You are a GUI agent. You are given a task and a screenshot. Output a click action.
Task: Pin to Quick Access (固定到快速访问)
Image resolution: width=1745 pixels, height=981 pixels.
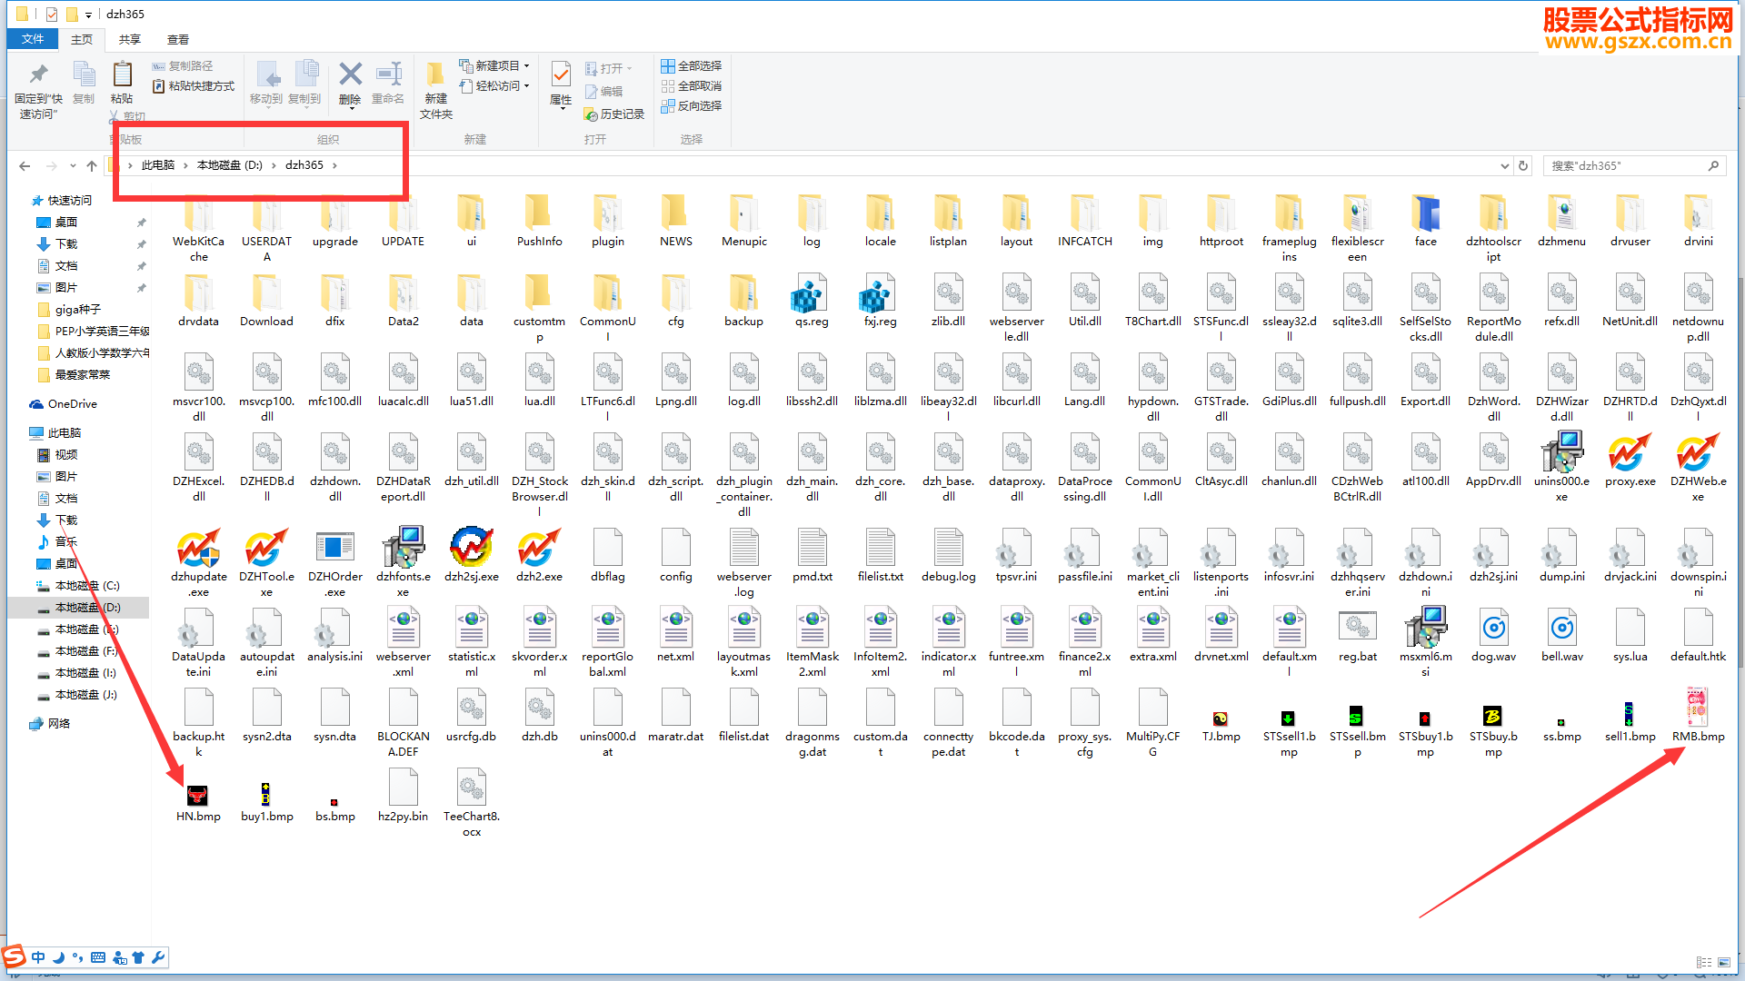pyautogui.click(x=38, y=75)
